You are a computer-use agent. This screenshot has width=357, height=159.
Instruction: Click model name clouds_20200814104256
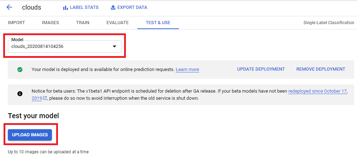coord(37,46)
